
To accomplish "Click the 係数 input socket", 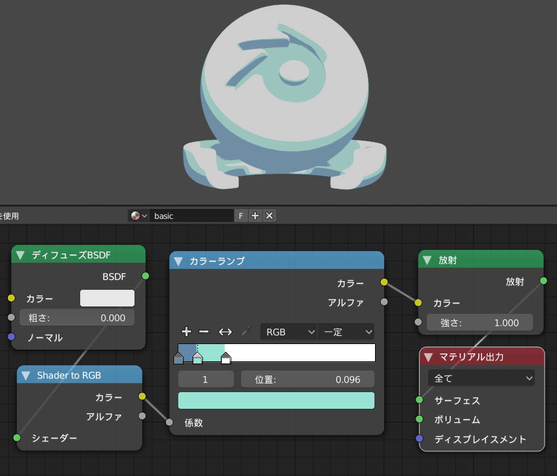I will tap(170, 422).
